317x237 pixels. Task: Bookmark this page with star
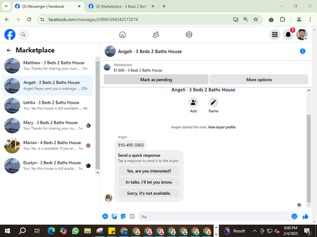256,20
